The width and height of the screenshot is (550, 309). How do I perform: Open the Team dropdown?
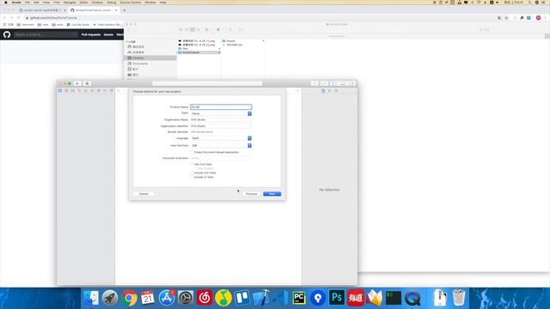pyautogui.click(x=221, y=113)
